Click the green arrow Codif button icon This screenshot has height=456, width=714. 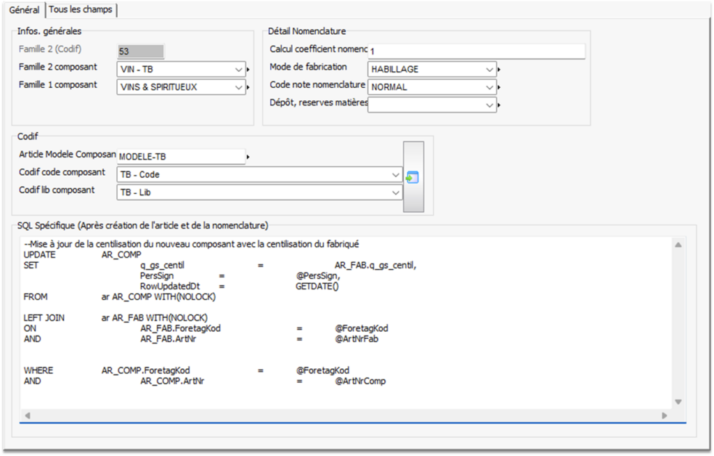click(412, 178)
